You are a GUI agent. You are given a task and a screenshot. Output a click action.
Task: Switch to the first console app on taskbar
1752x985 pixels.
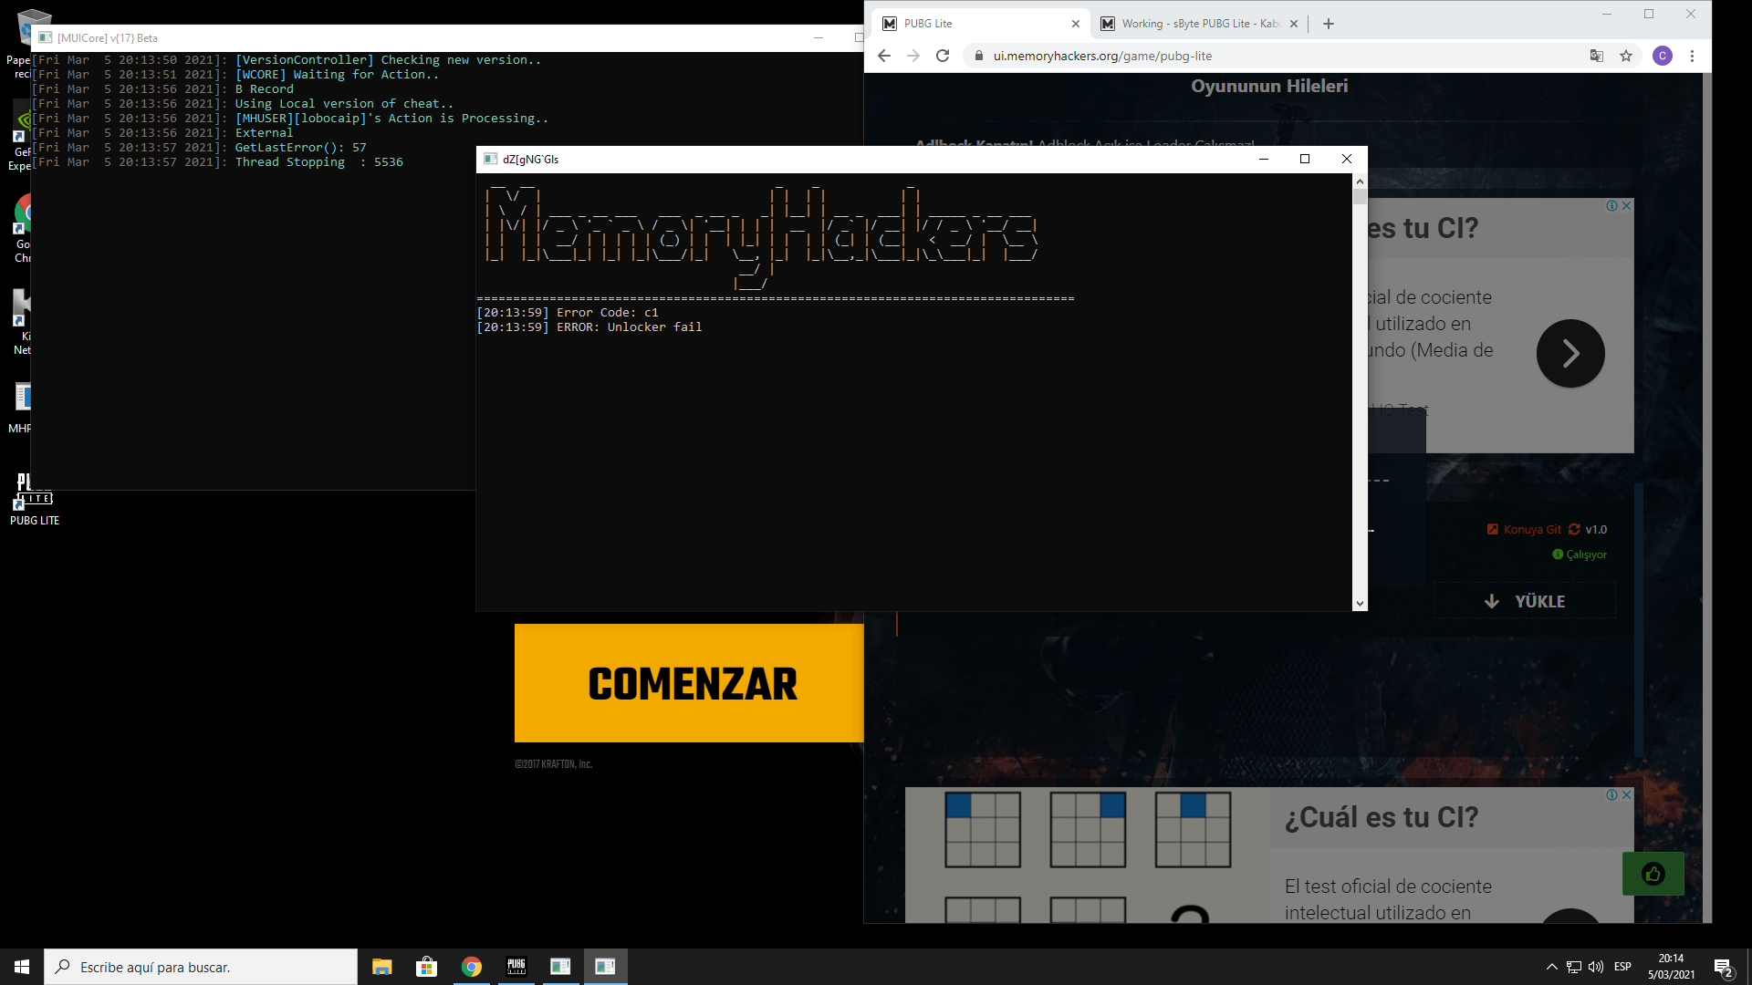tap(560, 967)
